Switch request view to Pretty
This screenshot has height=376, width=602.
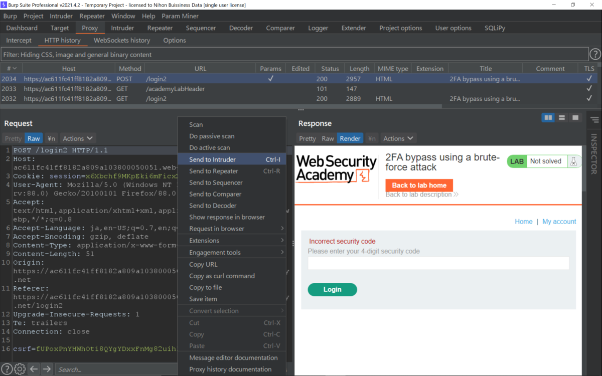(x=14, y=138)
